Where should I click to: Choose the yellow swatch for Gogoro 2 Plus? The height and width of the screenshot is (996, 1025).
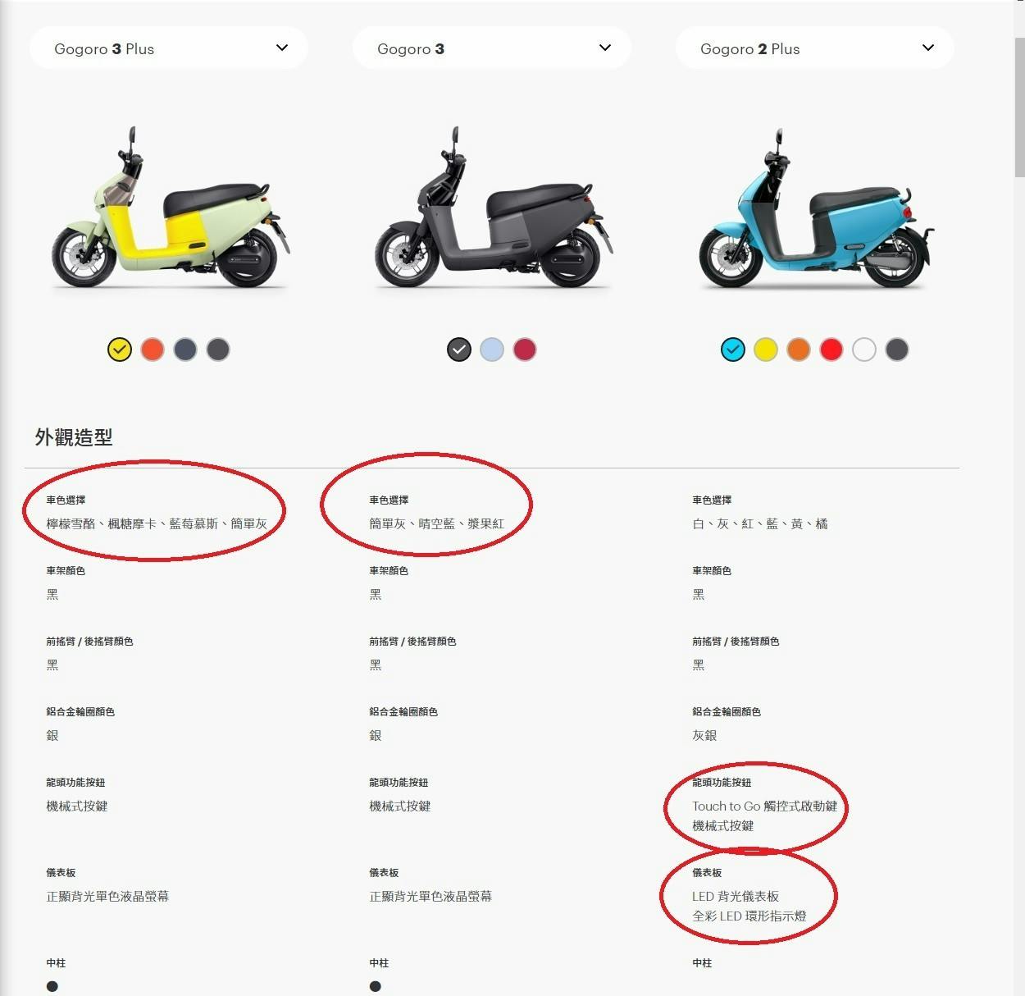pos(766,350)
